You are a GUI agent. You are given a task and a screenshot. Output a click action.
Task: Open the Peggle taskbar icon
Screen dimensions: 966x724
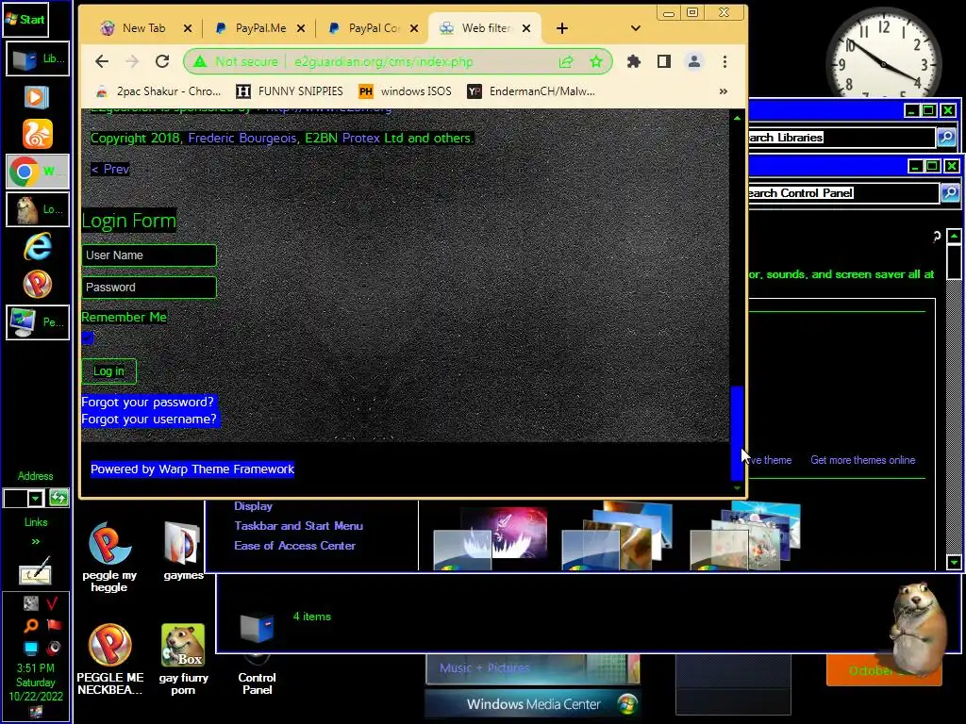38,285
